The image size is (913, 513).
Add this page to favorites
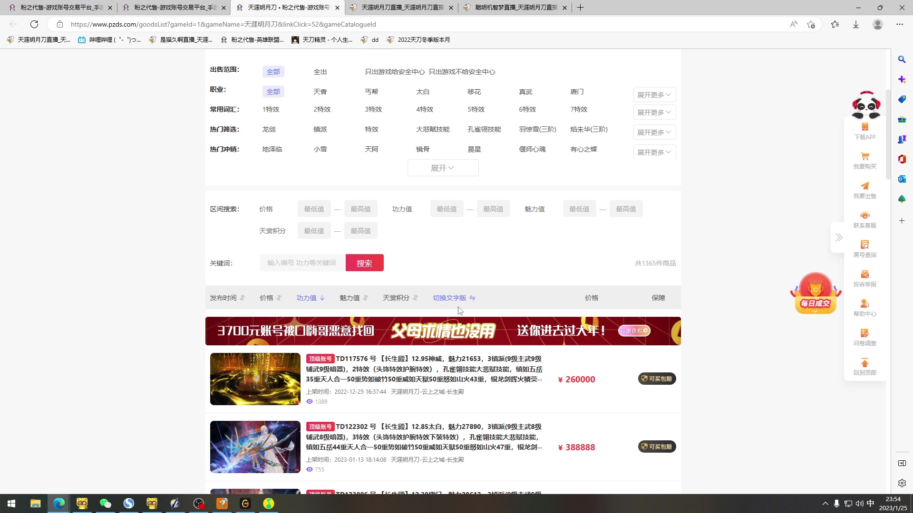click(811, 24)
